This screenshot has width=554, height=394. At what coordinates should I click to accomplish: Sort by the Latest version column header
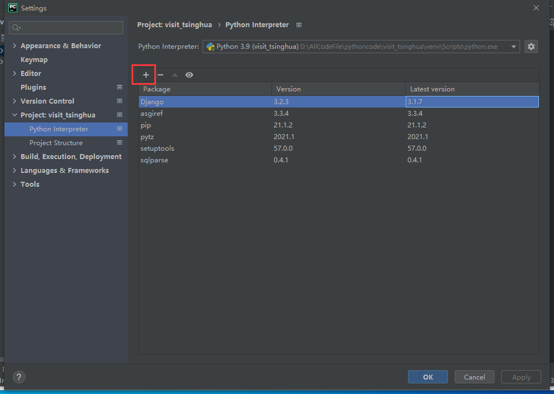[x=472, y=89]
